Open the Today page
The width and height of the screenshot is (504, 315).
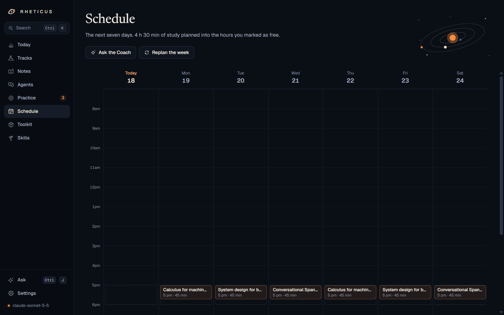(x=37, y=45)
